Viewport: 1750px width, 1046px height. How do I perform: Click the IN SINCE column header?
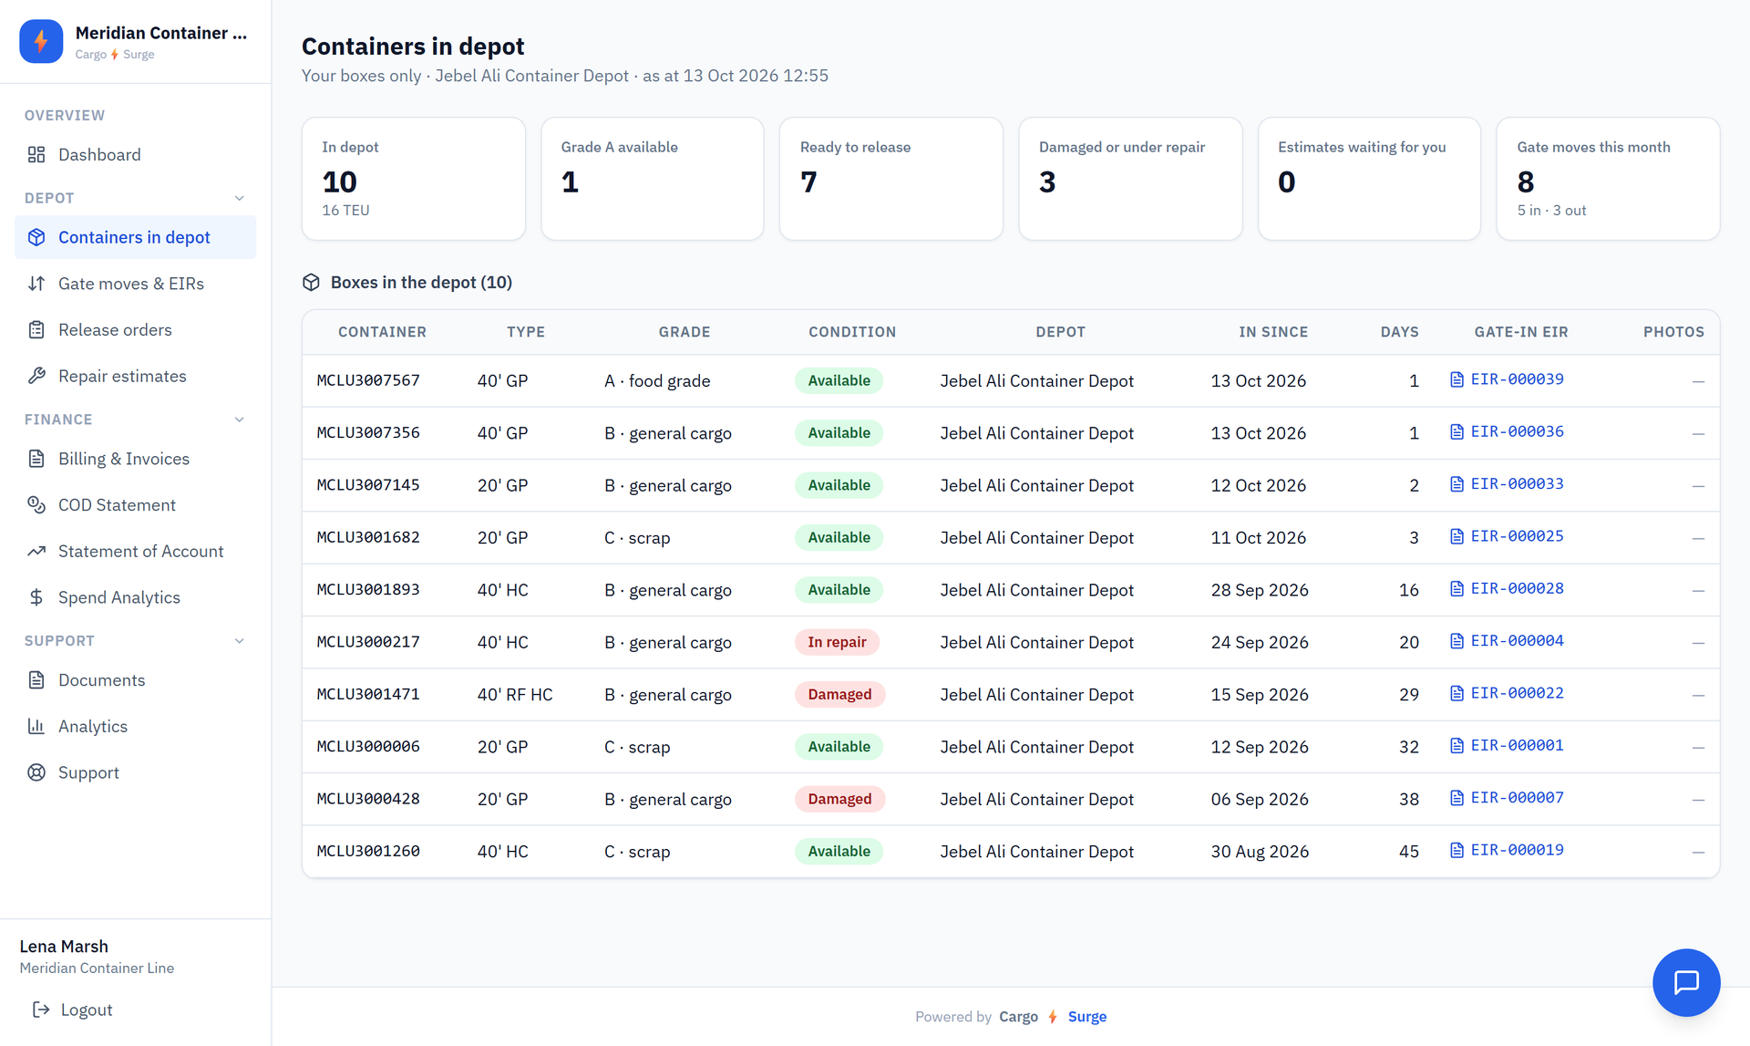pos(1272,332)
